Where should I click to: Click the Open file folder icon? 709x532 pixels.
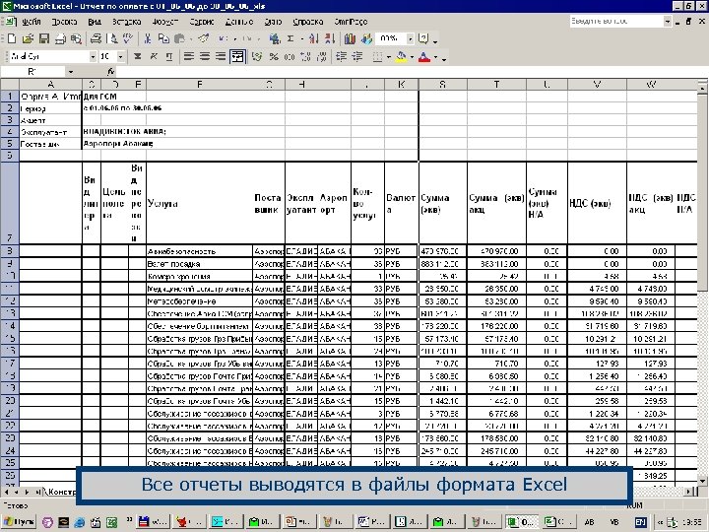click(x=28, y=38)
